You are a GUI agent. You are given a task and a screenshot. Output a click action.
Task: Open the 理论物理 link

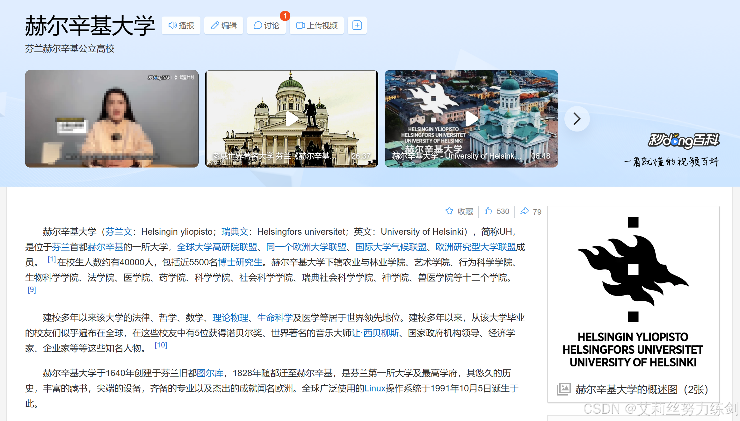coord(230,318)
